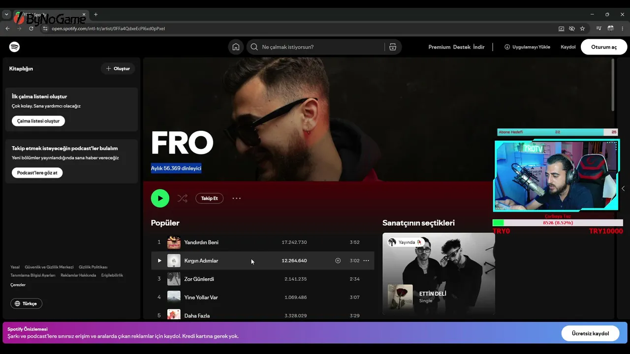Click the Uygulamayı Yükle download icon
The width and height of the screenshot is (630, 354).
click(x=507, y=47)
